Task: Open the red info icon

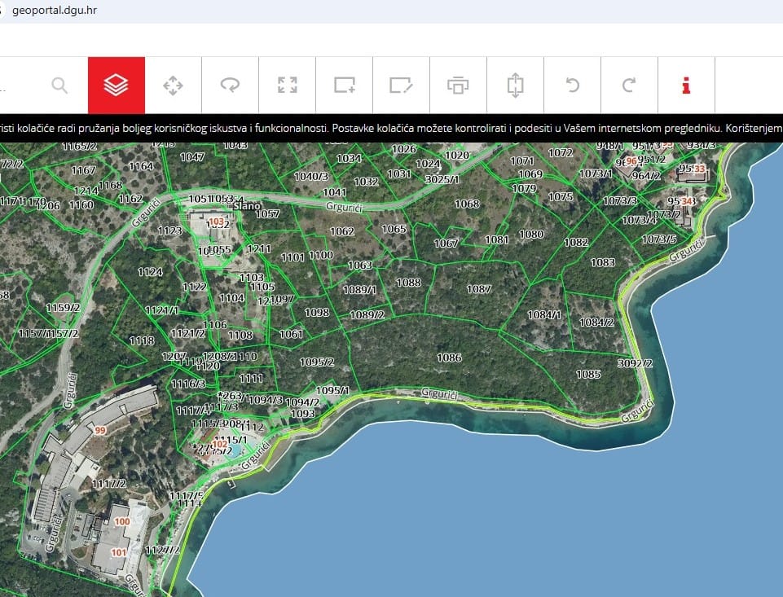Action: [x=686, y=85]
